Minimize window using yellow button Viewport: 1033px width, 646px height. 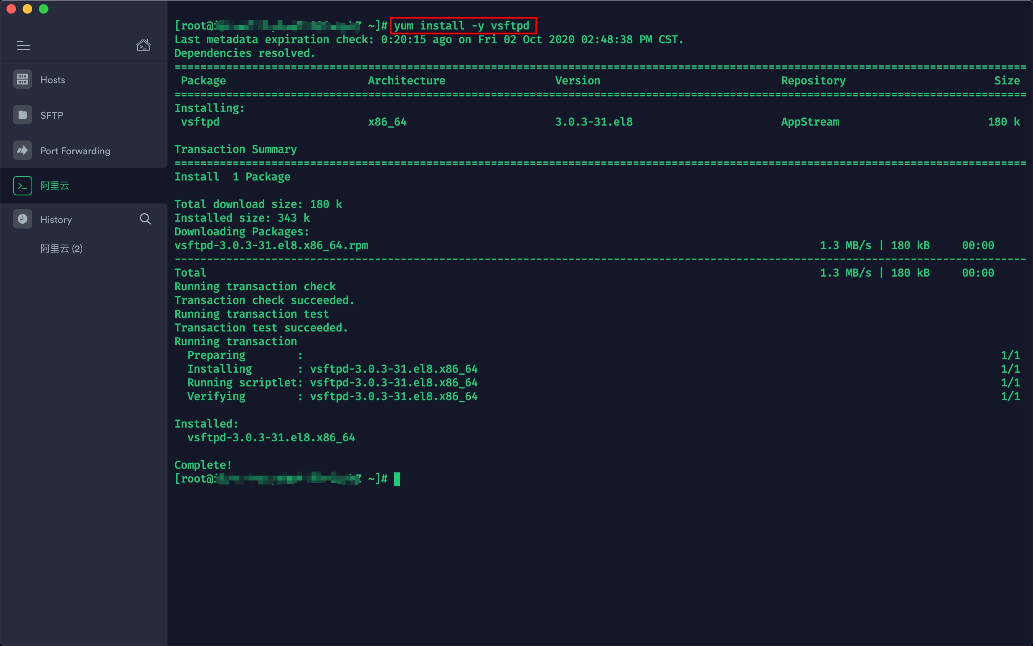click(x=27, y=9)
